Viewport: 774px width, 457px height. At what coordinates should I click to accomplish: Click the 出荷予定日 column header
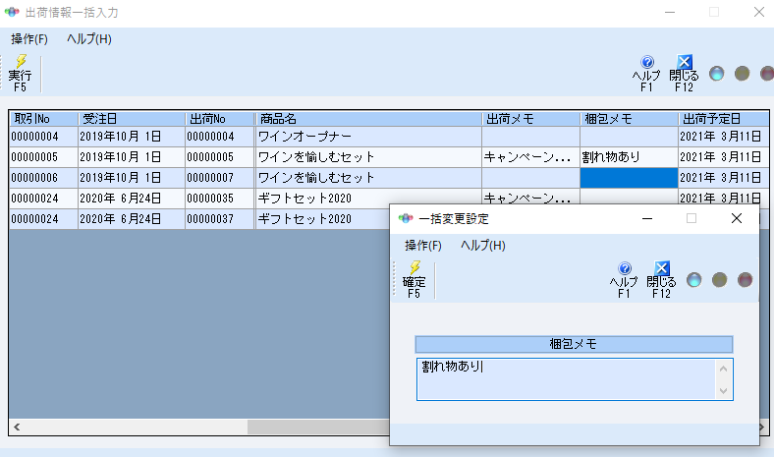point(724,119)
